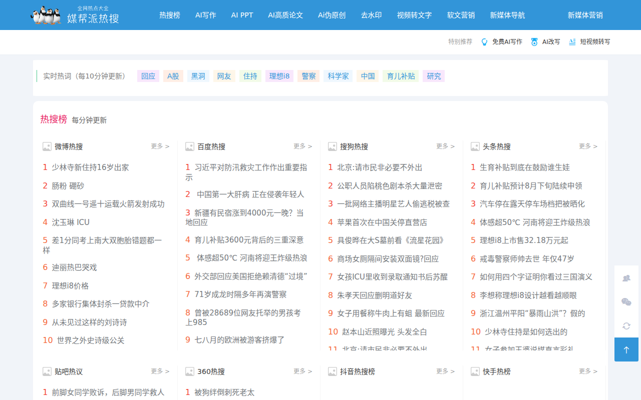Open 去水印 navigation item
The width and height of the screenshot is (641, 400).
[371, 15]
